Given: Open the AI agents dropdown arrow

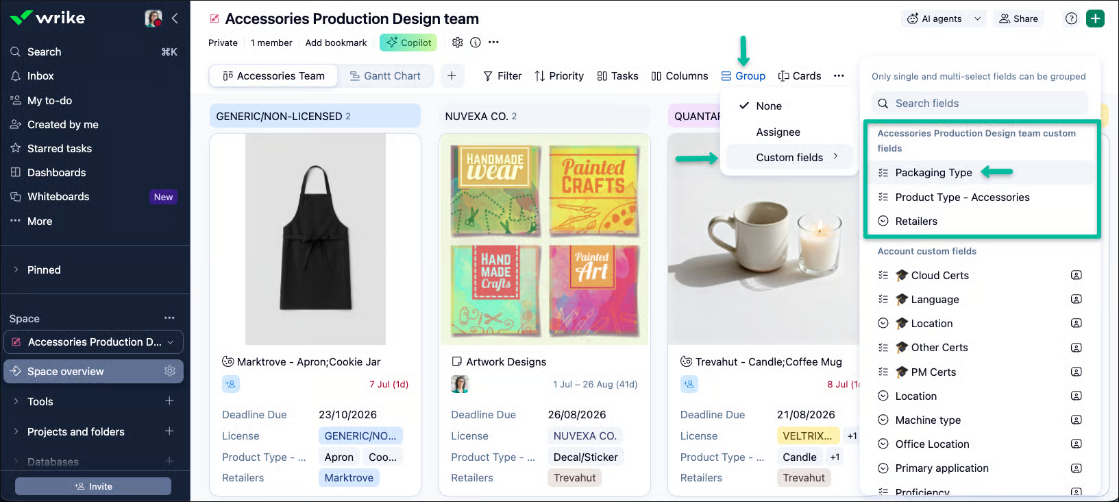Looking at the screenshot, I should tap(978, 19).
